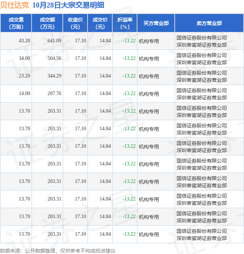The image size is (244, 254).
Task: Select the 14.00 volume cell
Action: pos(24,94)
